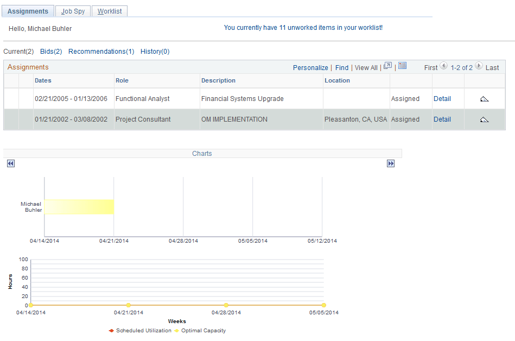Select the Current(2) view
Screen dimensions: 515x341
point(18,52)
